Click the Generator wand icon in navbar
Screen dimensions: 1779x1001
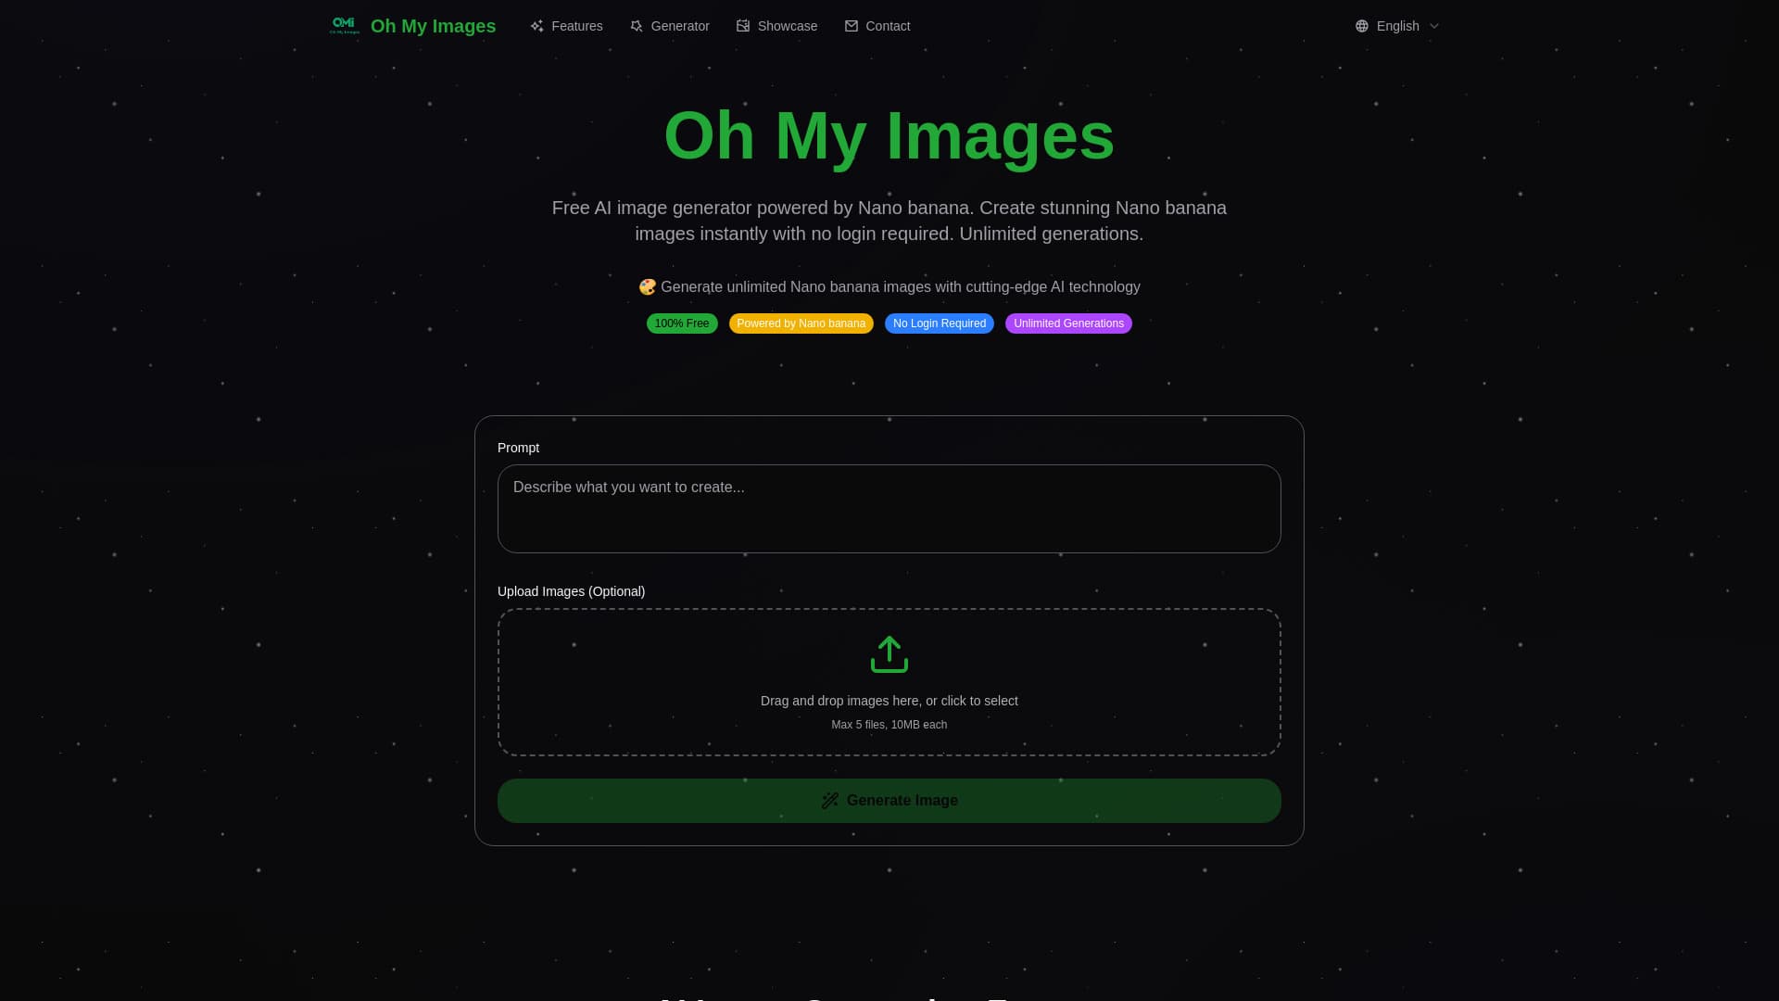[637, 26]
